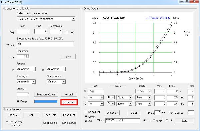Open the pins configuration button

pos(68,57)
